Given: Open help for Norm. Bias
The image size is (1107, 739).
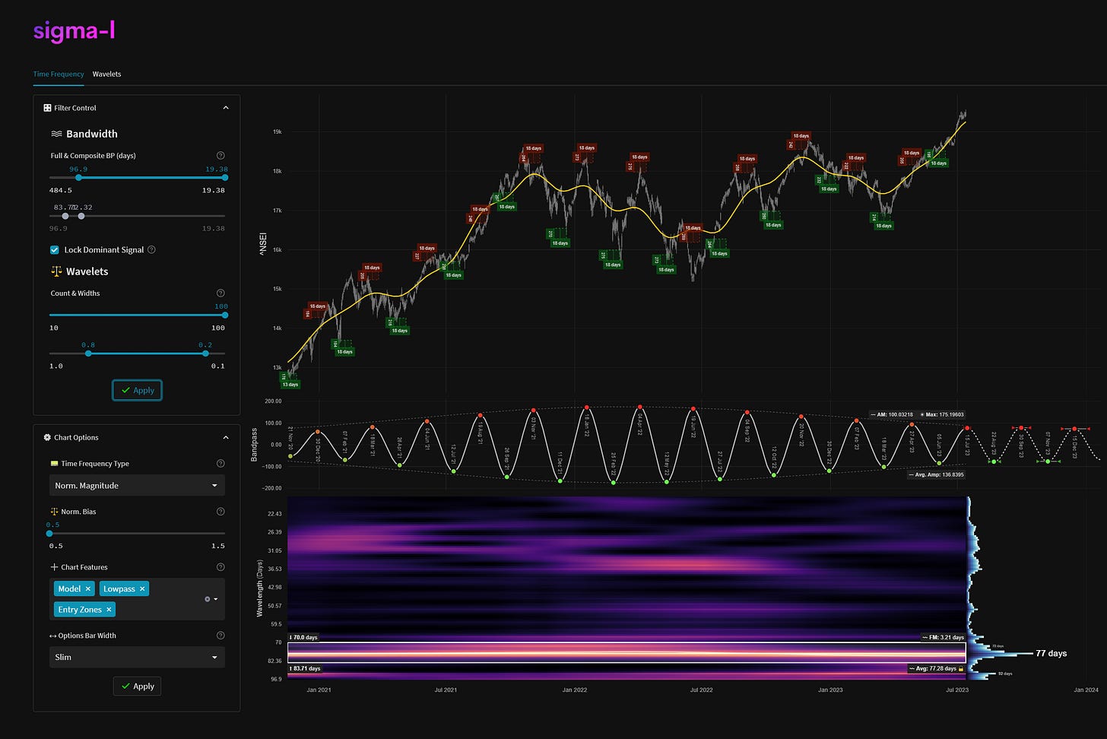Looking at the screenshot, I should [220, 512].
